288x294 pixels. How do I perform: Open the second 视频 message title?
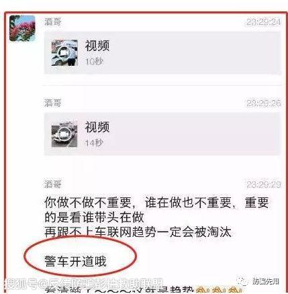97,127
